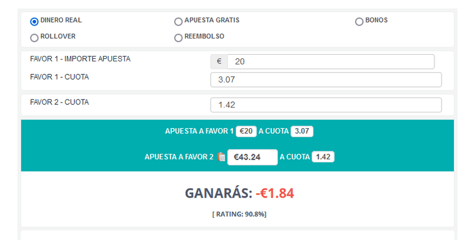
Task: Pick the Reembolso radio option
Action: click(178, 38)
